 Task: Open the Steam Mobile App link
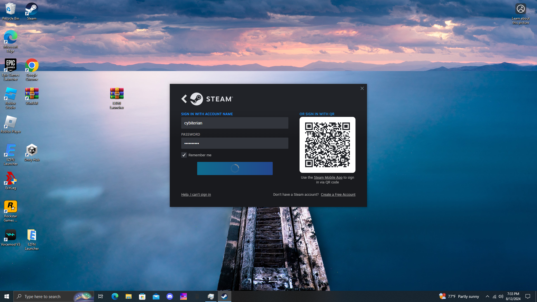(x=328, y=178)
